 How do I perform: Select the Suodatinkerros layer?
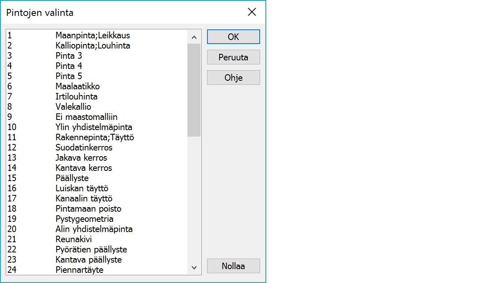[x=84, y=148]
